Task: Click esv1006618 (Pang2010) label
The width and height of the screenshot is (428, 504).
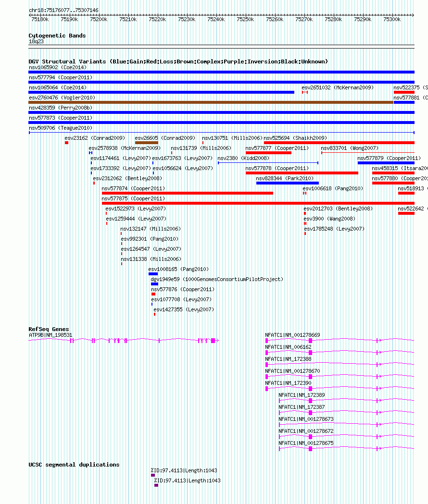Action: pos(333,188)
